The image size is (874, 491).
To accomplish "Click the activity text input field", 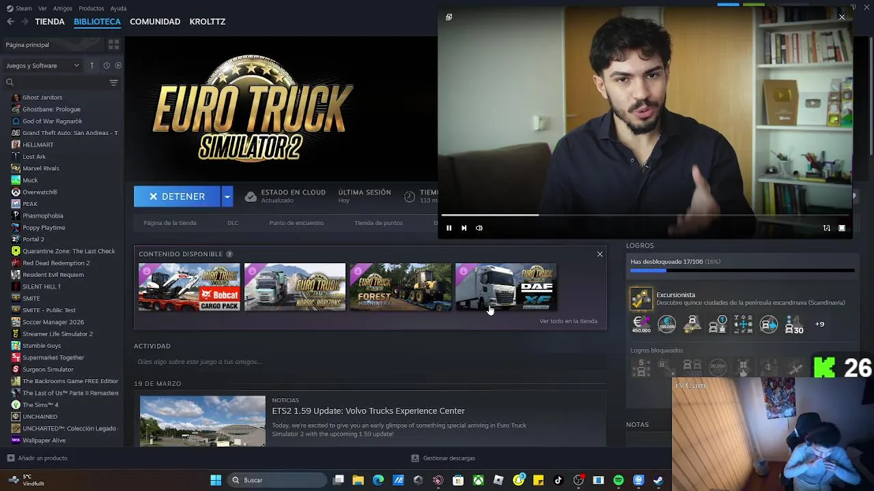I will click(369, 361).
